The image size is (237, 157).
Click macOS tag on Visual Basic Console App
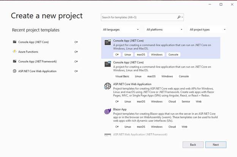tap(152, 76)
